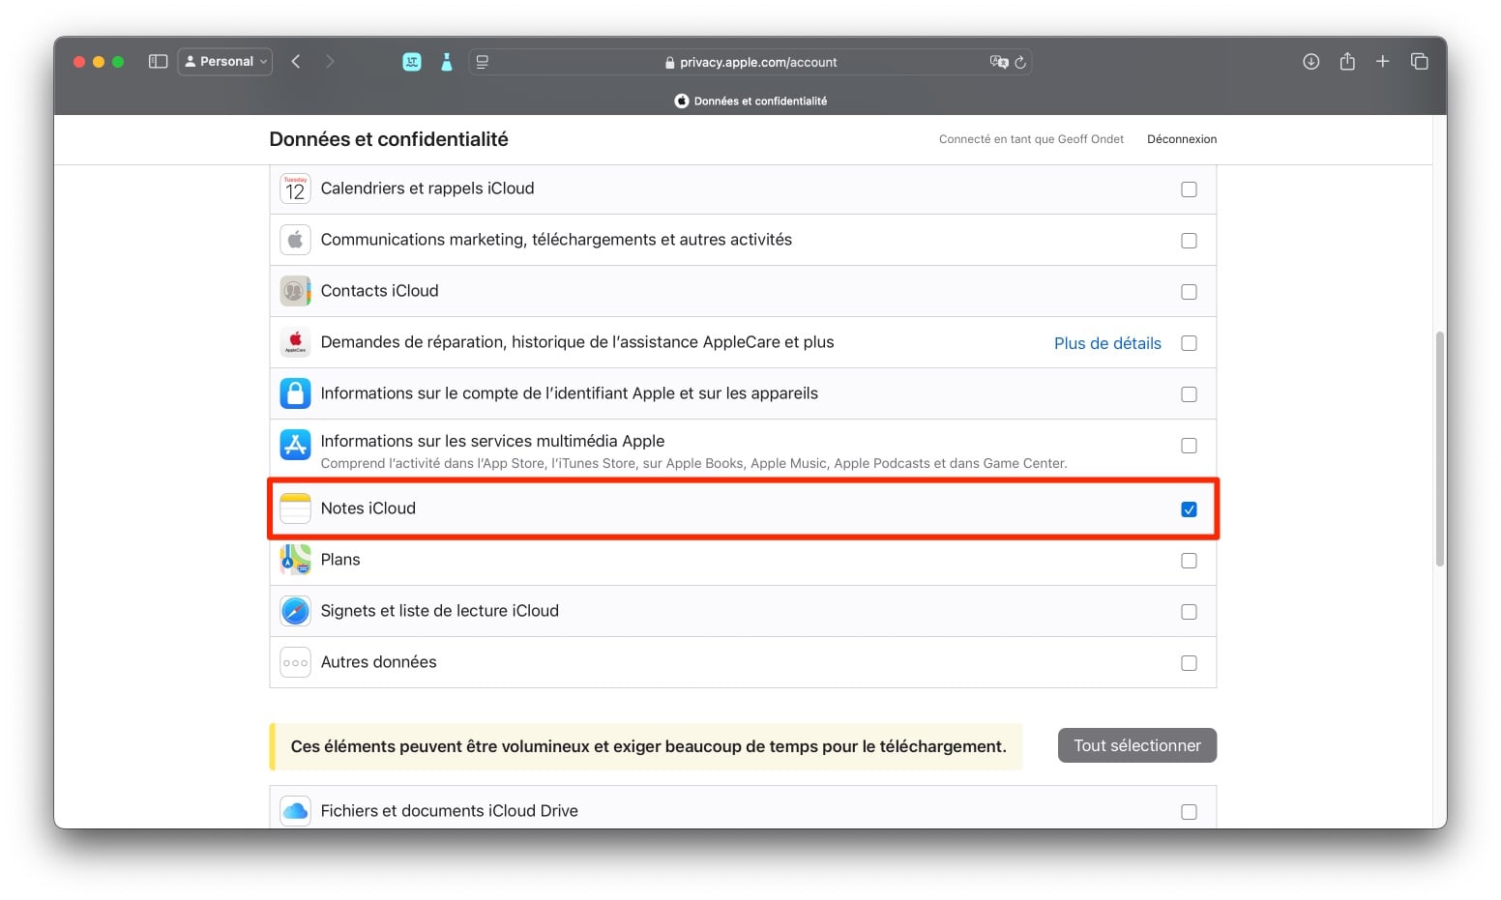Click the Share icon in toolbar
1501x900 pixels.
click(1347, 62)
